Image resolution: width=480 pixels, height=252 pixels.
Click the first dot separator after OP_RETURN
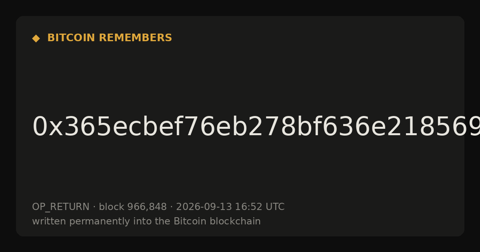click(94, 207)
